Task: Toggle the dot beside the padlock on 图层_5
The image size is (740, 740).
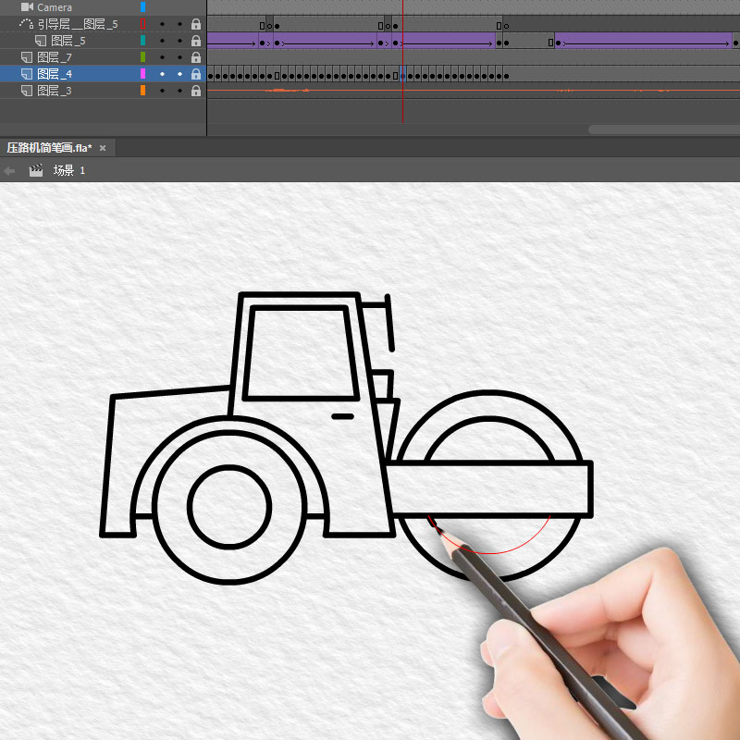Action: (x=179, y=41)
